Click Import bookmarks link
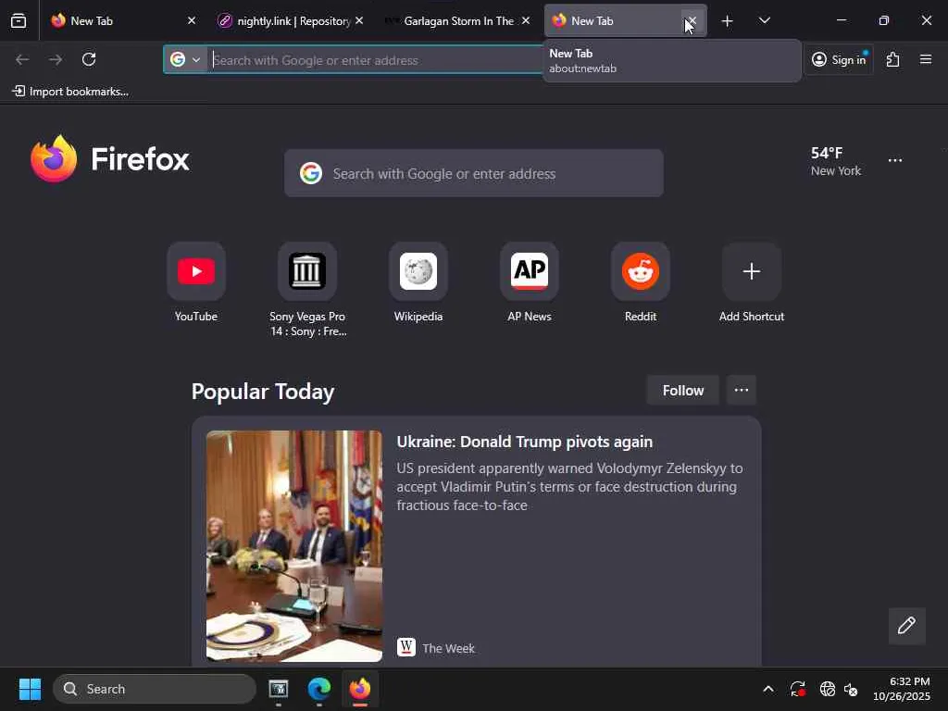The height and width of the screenshot is (711, 948). point(70,92)
